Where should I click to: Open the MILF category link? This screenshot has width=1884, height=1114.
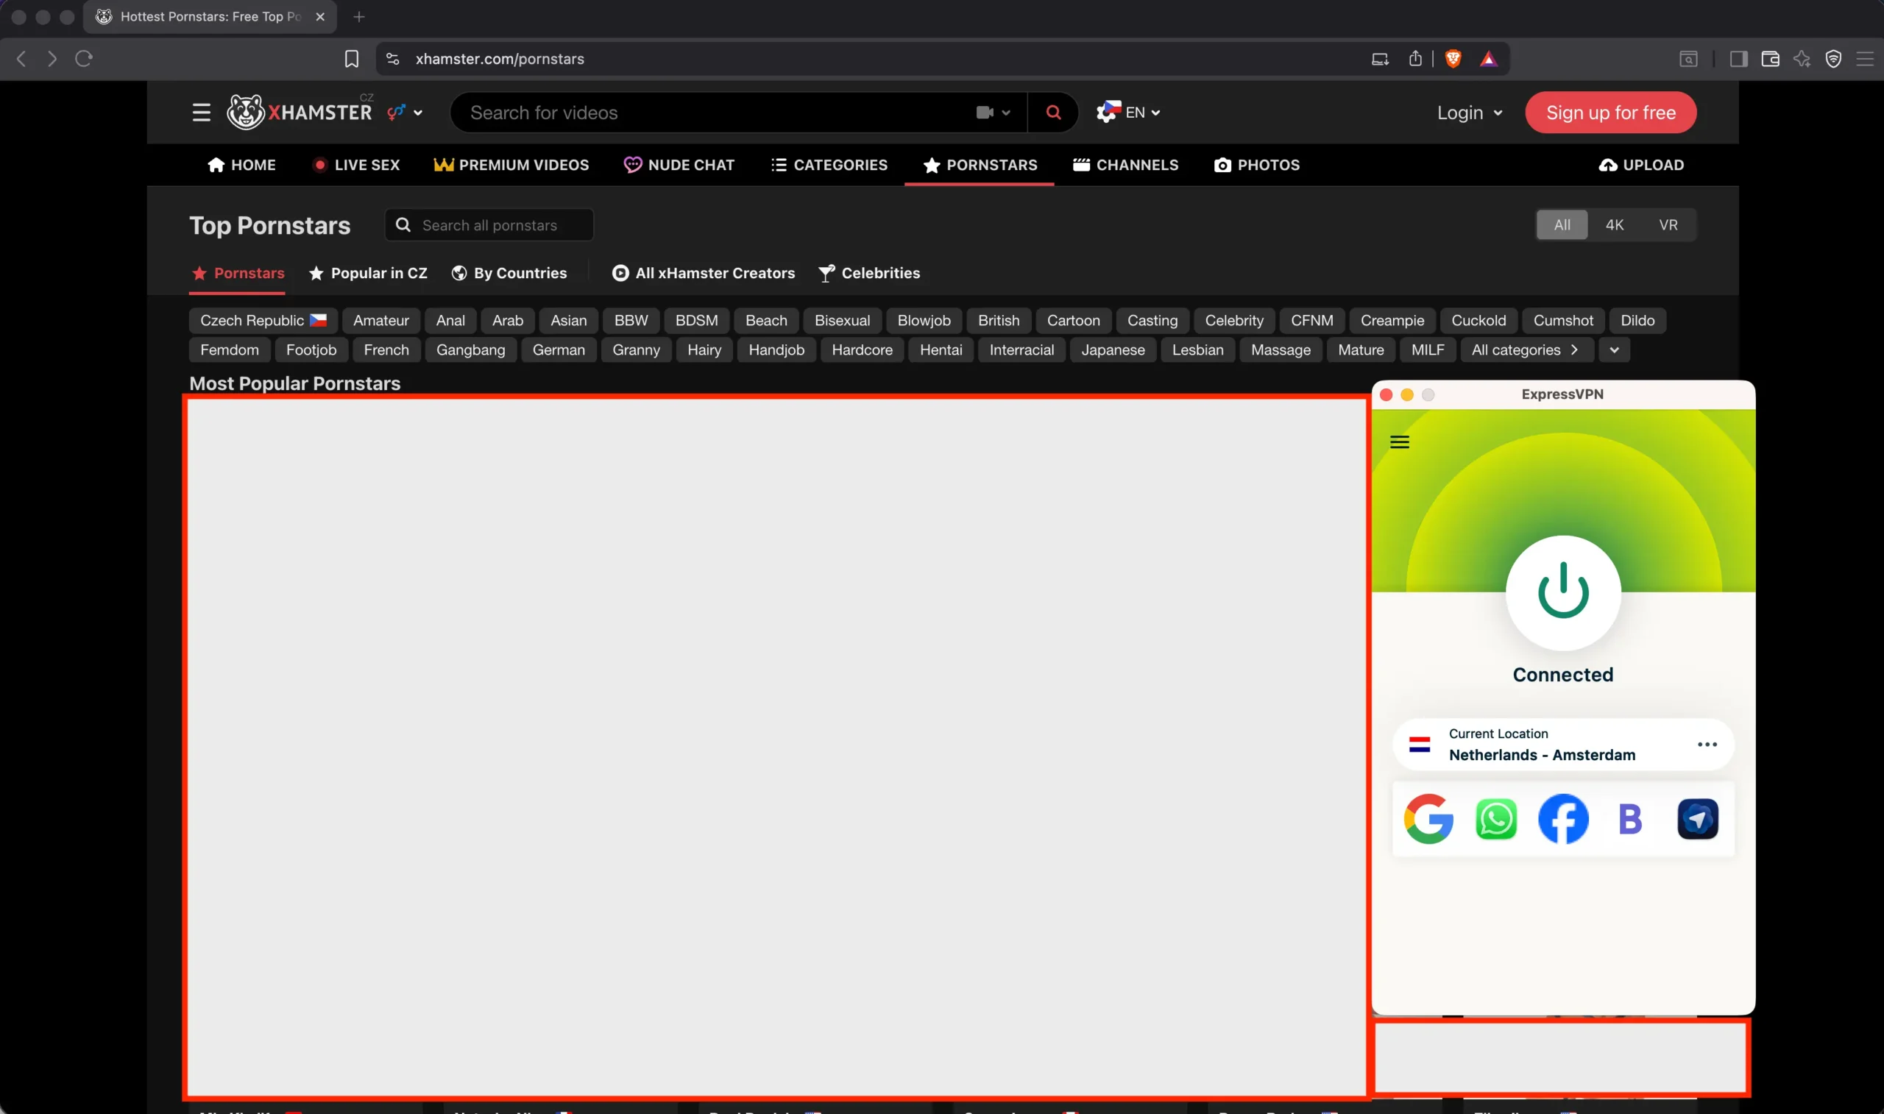click(1427, 349)
